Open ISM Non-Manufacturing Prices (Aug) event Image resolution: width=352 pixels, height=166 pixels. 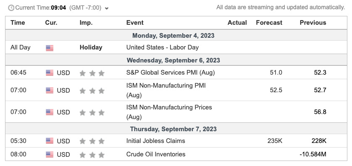click(169, 112)
